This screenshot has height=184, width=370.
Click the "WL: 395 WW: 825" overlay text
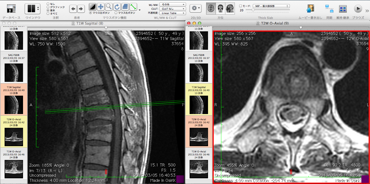coord(231,44)
